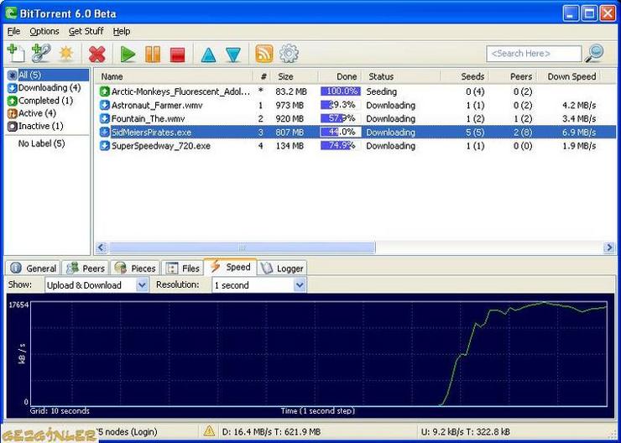The image size is (621, 443).
Task: Click the D: 16.4 MB/s status text
Action: (x=271, y=431)
